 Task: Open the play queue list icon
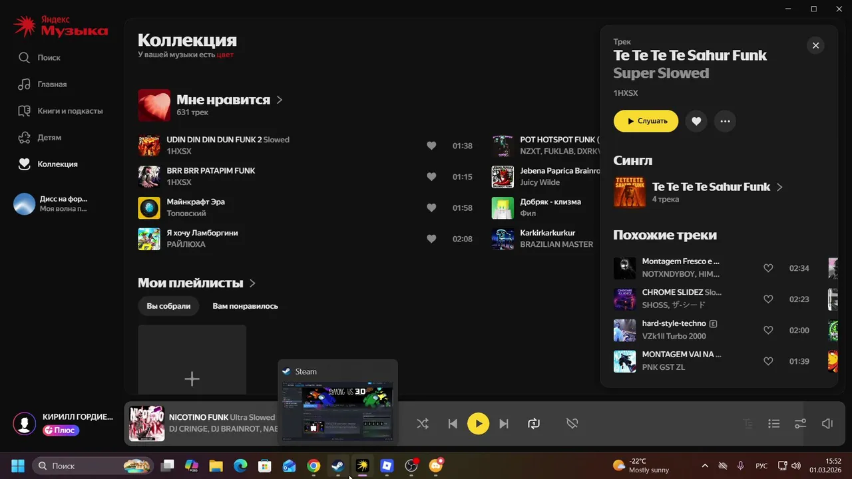[773, 423]
